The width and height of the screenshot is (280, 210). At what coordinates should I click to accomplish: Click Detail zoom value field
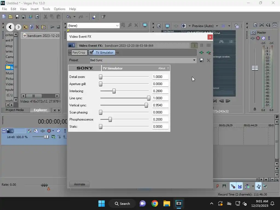point(160,77)
